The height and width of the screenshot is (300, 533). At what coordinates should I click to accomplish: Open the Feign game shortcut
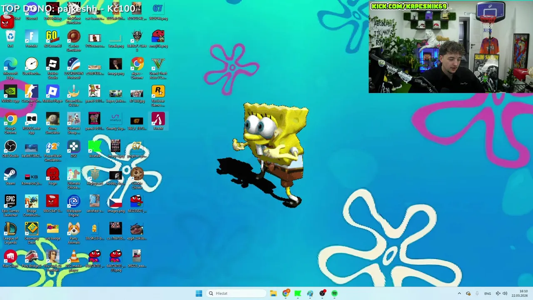pos(52,177)
